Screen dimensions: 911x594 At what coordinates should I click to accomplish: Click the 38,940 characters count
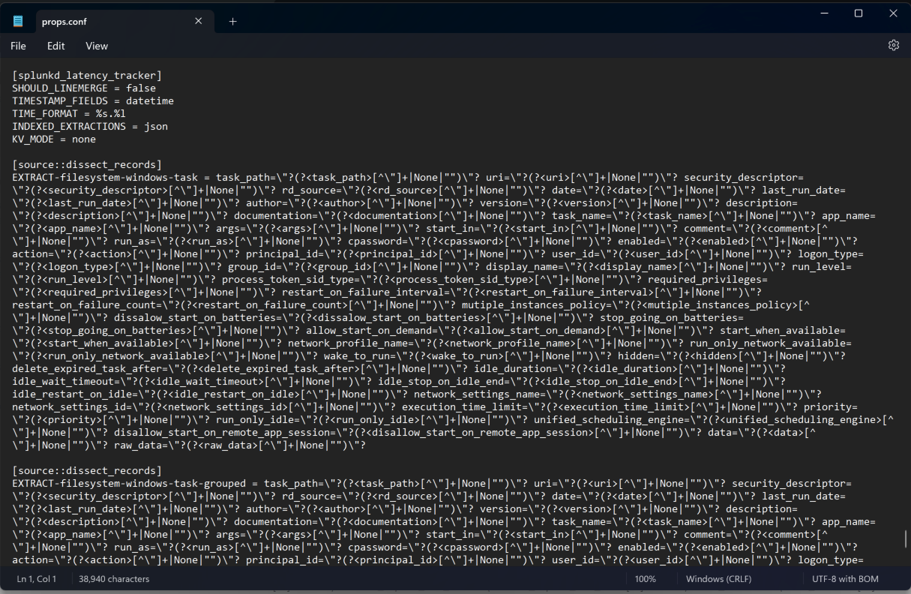(114, 579)
